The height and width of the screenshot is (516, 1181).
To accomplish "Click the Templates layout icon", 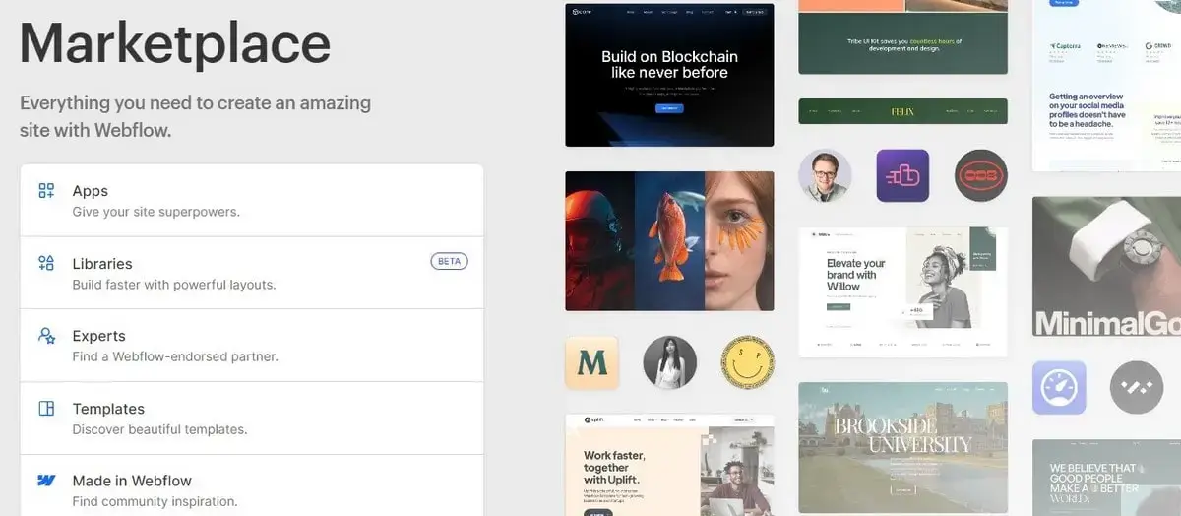I will 46,409.
